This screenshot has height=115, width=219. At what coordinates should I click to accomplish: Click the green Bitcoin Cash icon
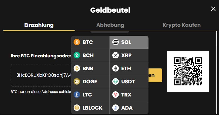[x=77, y=55]
